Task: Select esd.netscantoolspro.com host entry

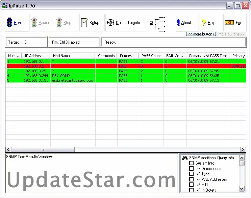Action: click(126, 80)
